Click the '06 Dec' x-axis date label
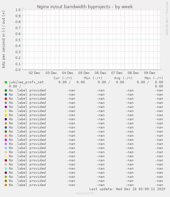This screenshot has height=197, width=170. [x=101, y=73]
